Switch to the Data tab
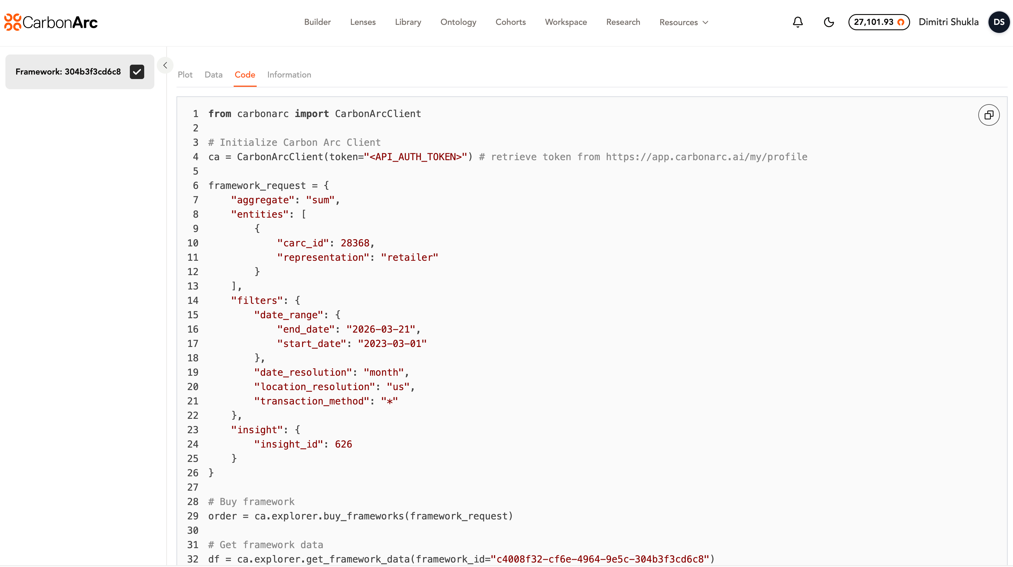Screen dimensions: 1013x567 click(x=213, y=75)
